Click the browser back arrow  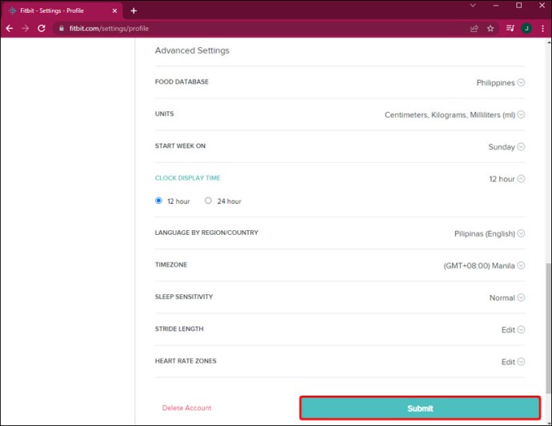pos(10,29)
